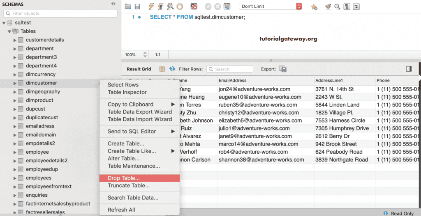Execute statement under cursor with the bolt-cursor icon
421x216 pixels.
(x=161, y=7)
